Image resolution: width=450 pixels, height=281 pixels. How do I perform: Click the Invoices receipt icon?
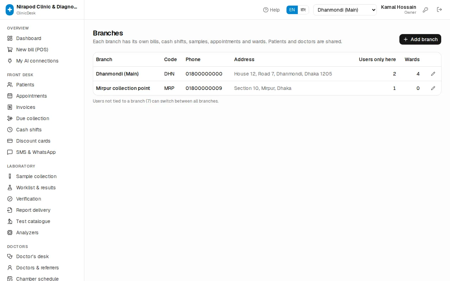10,107
